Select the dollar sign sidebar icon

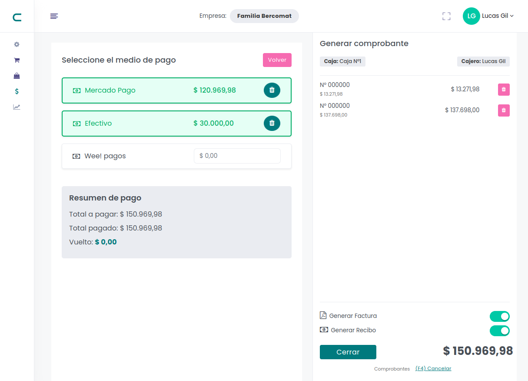[17, 91]
